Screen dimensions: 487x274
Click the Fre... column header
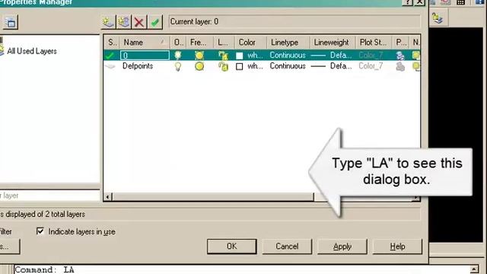199,43
